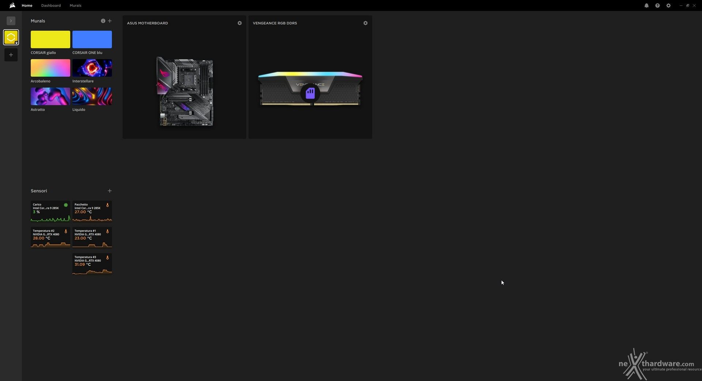
Task: Switch to the Home tab
Action: pos(27,5)
